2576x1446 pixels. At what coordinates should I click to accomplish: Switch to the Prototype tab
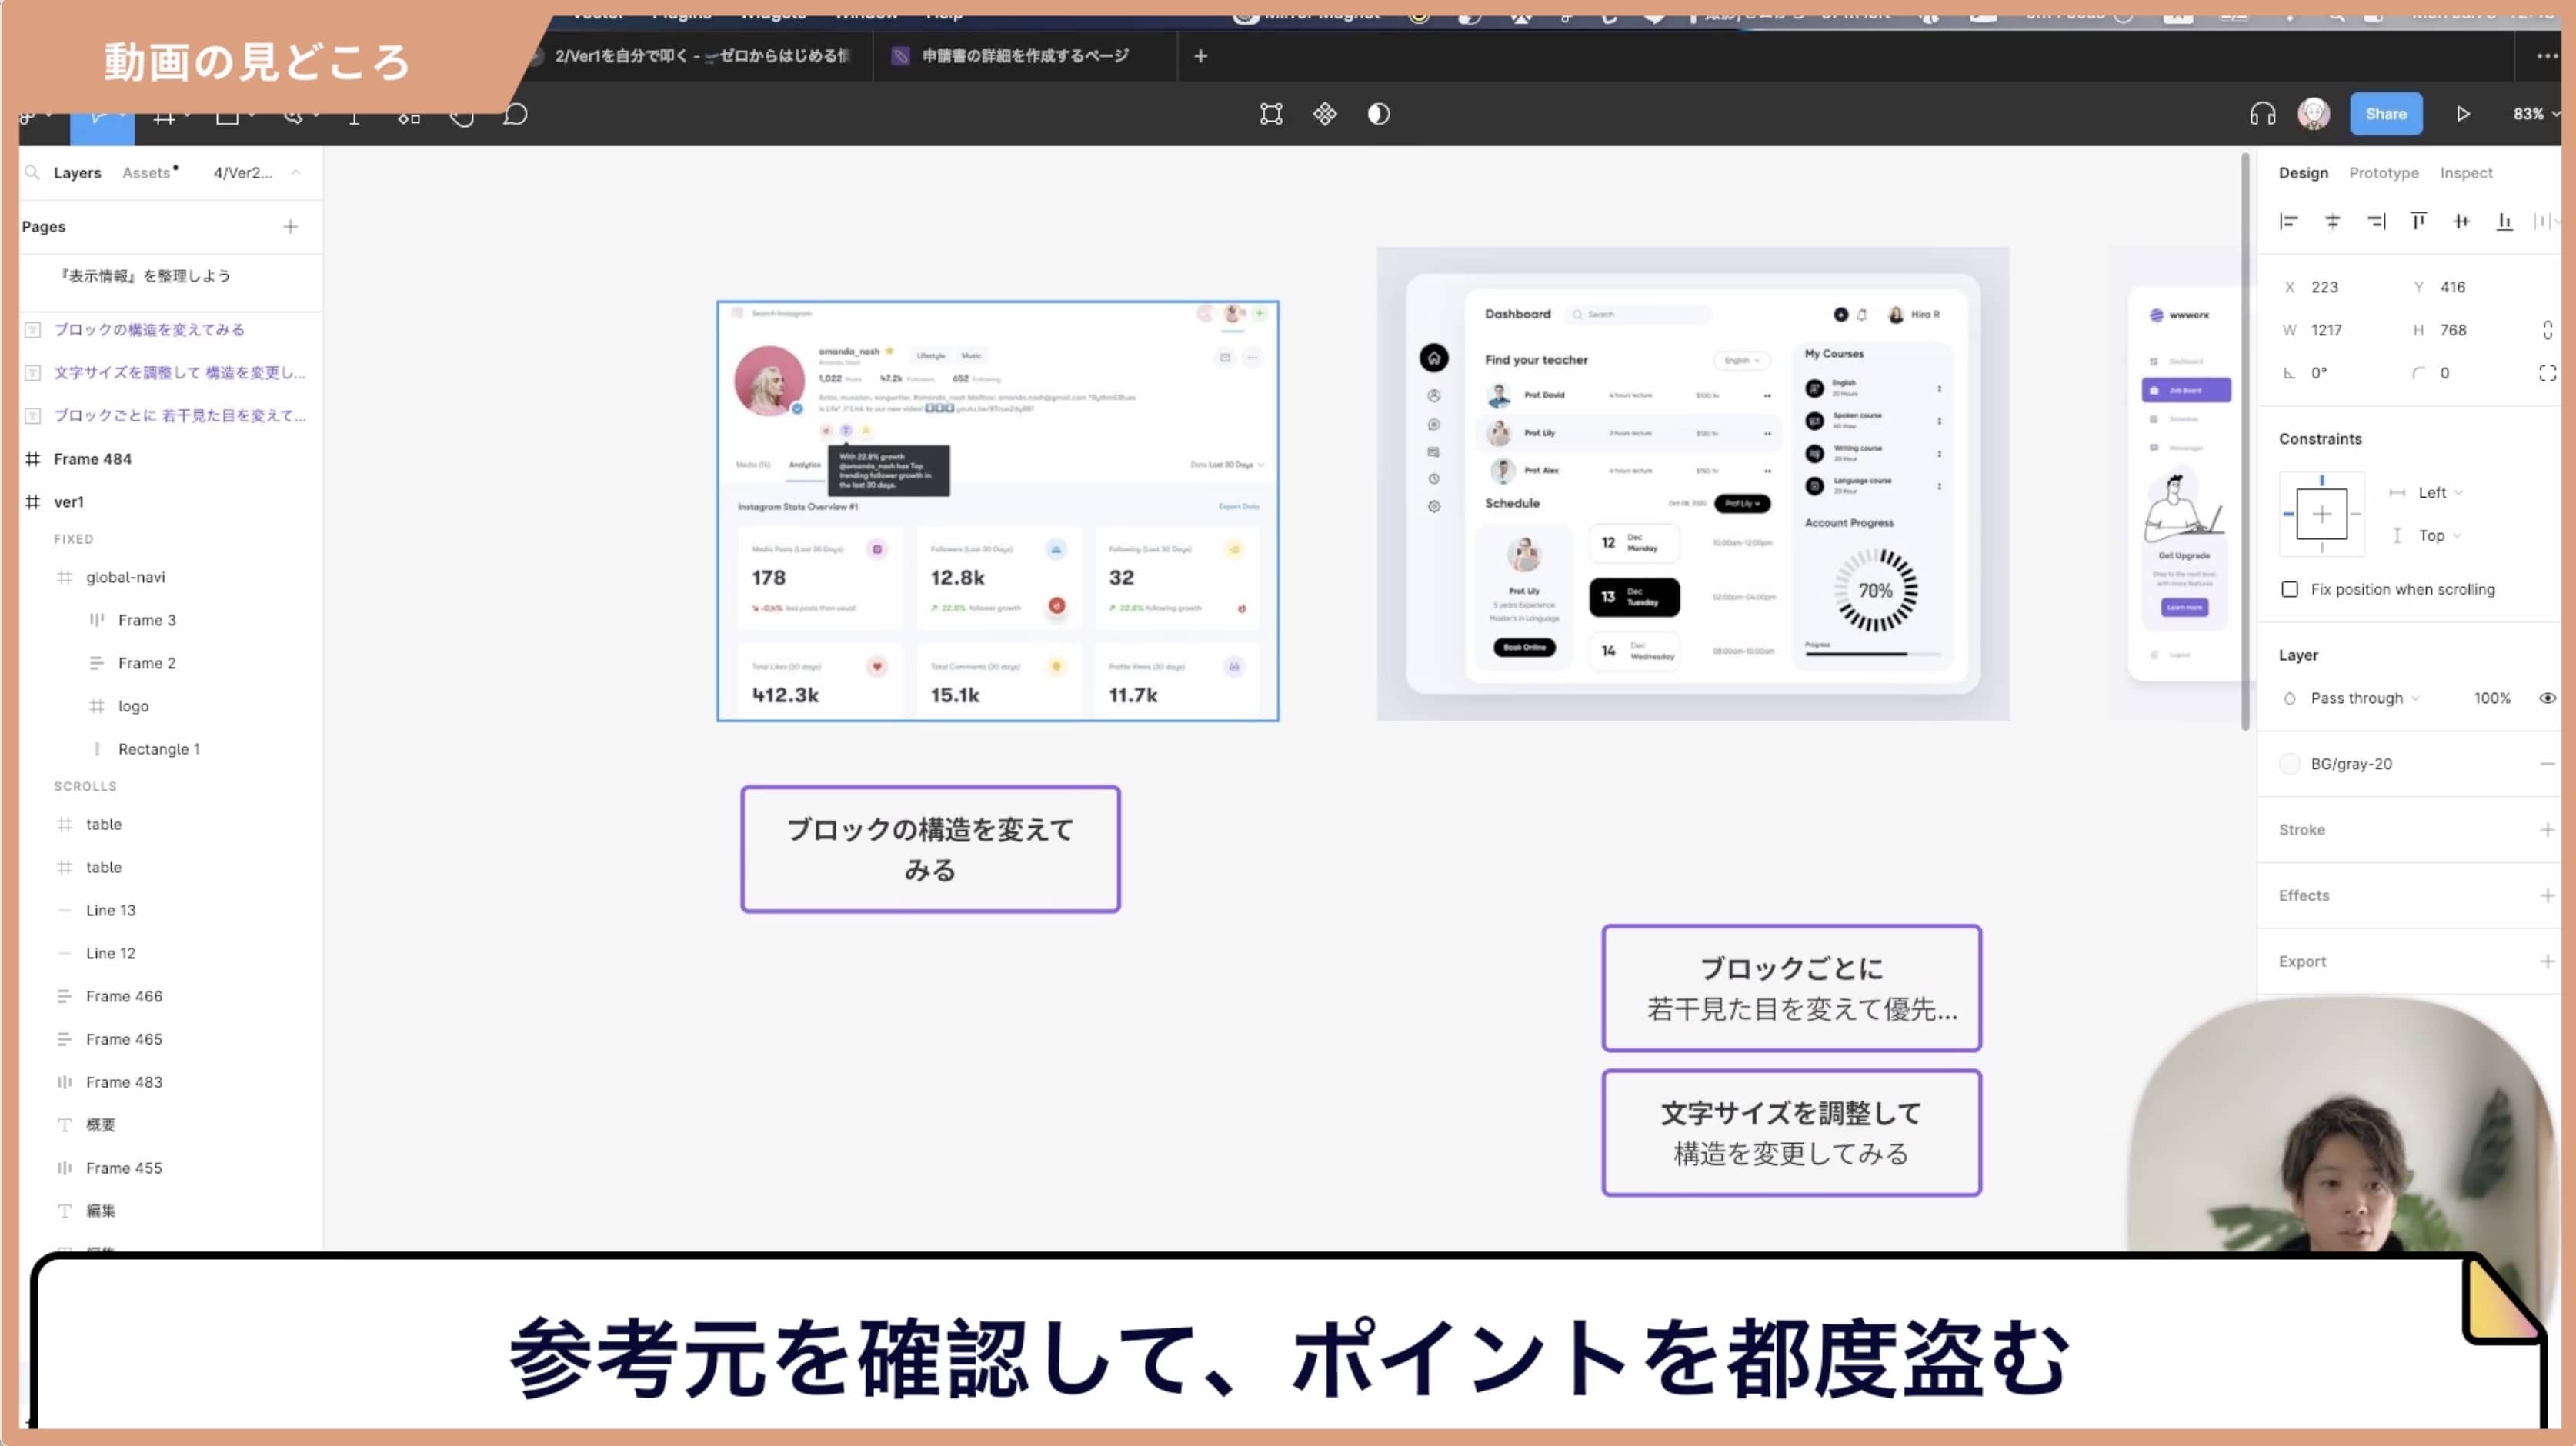(2384, 172)
